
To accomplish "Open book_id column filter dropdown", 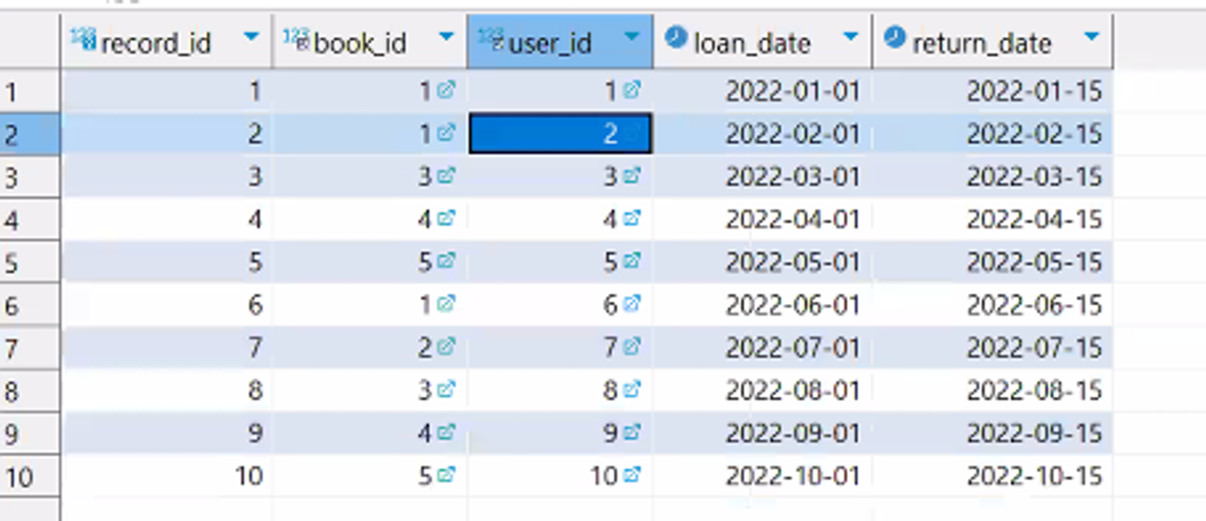I will [x=446, y=37].
